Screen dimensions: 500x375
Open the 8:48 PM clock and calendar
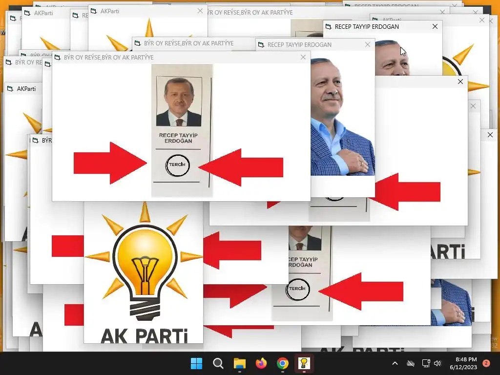tap(463, 363)
